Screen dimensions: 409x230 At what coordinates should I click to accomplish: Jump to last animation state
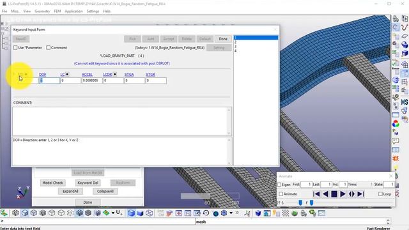click(x=360, y=194)
